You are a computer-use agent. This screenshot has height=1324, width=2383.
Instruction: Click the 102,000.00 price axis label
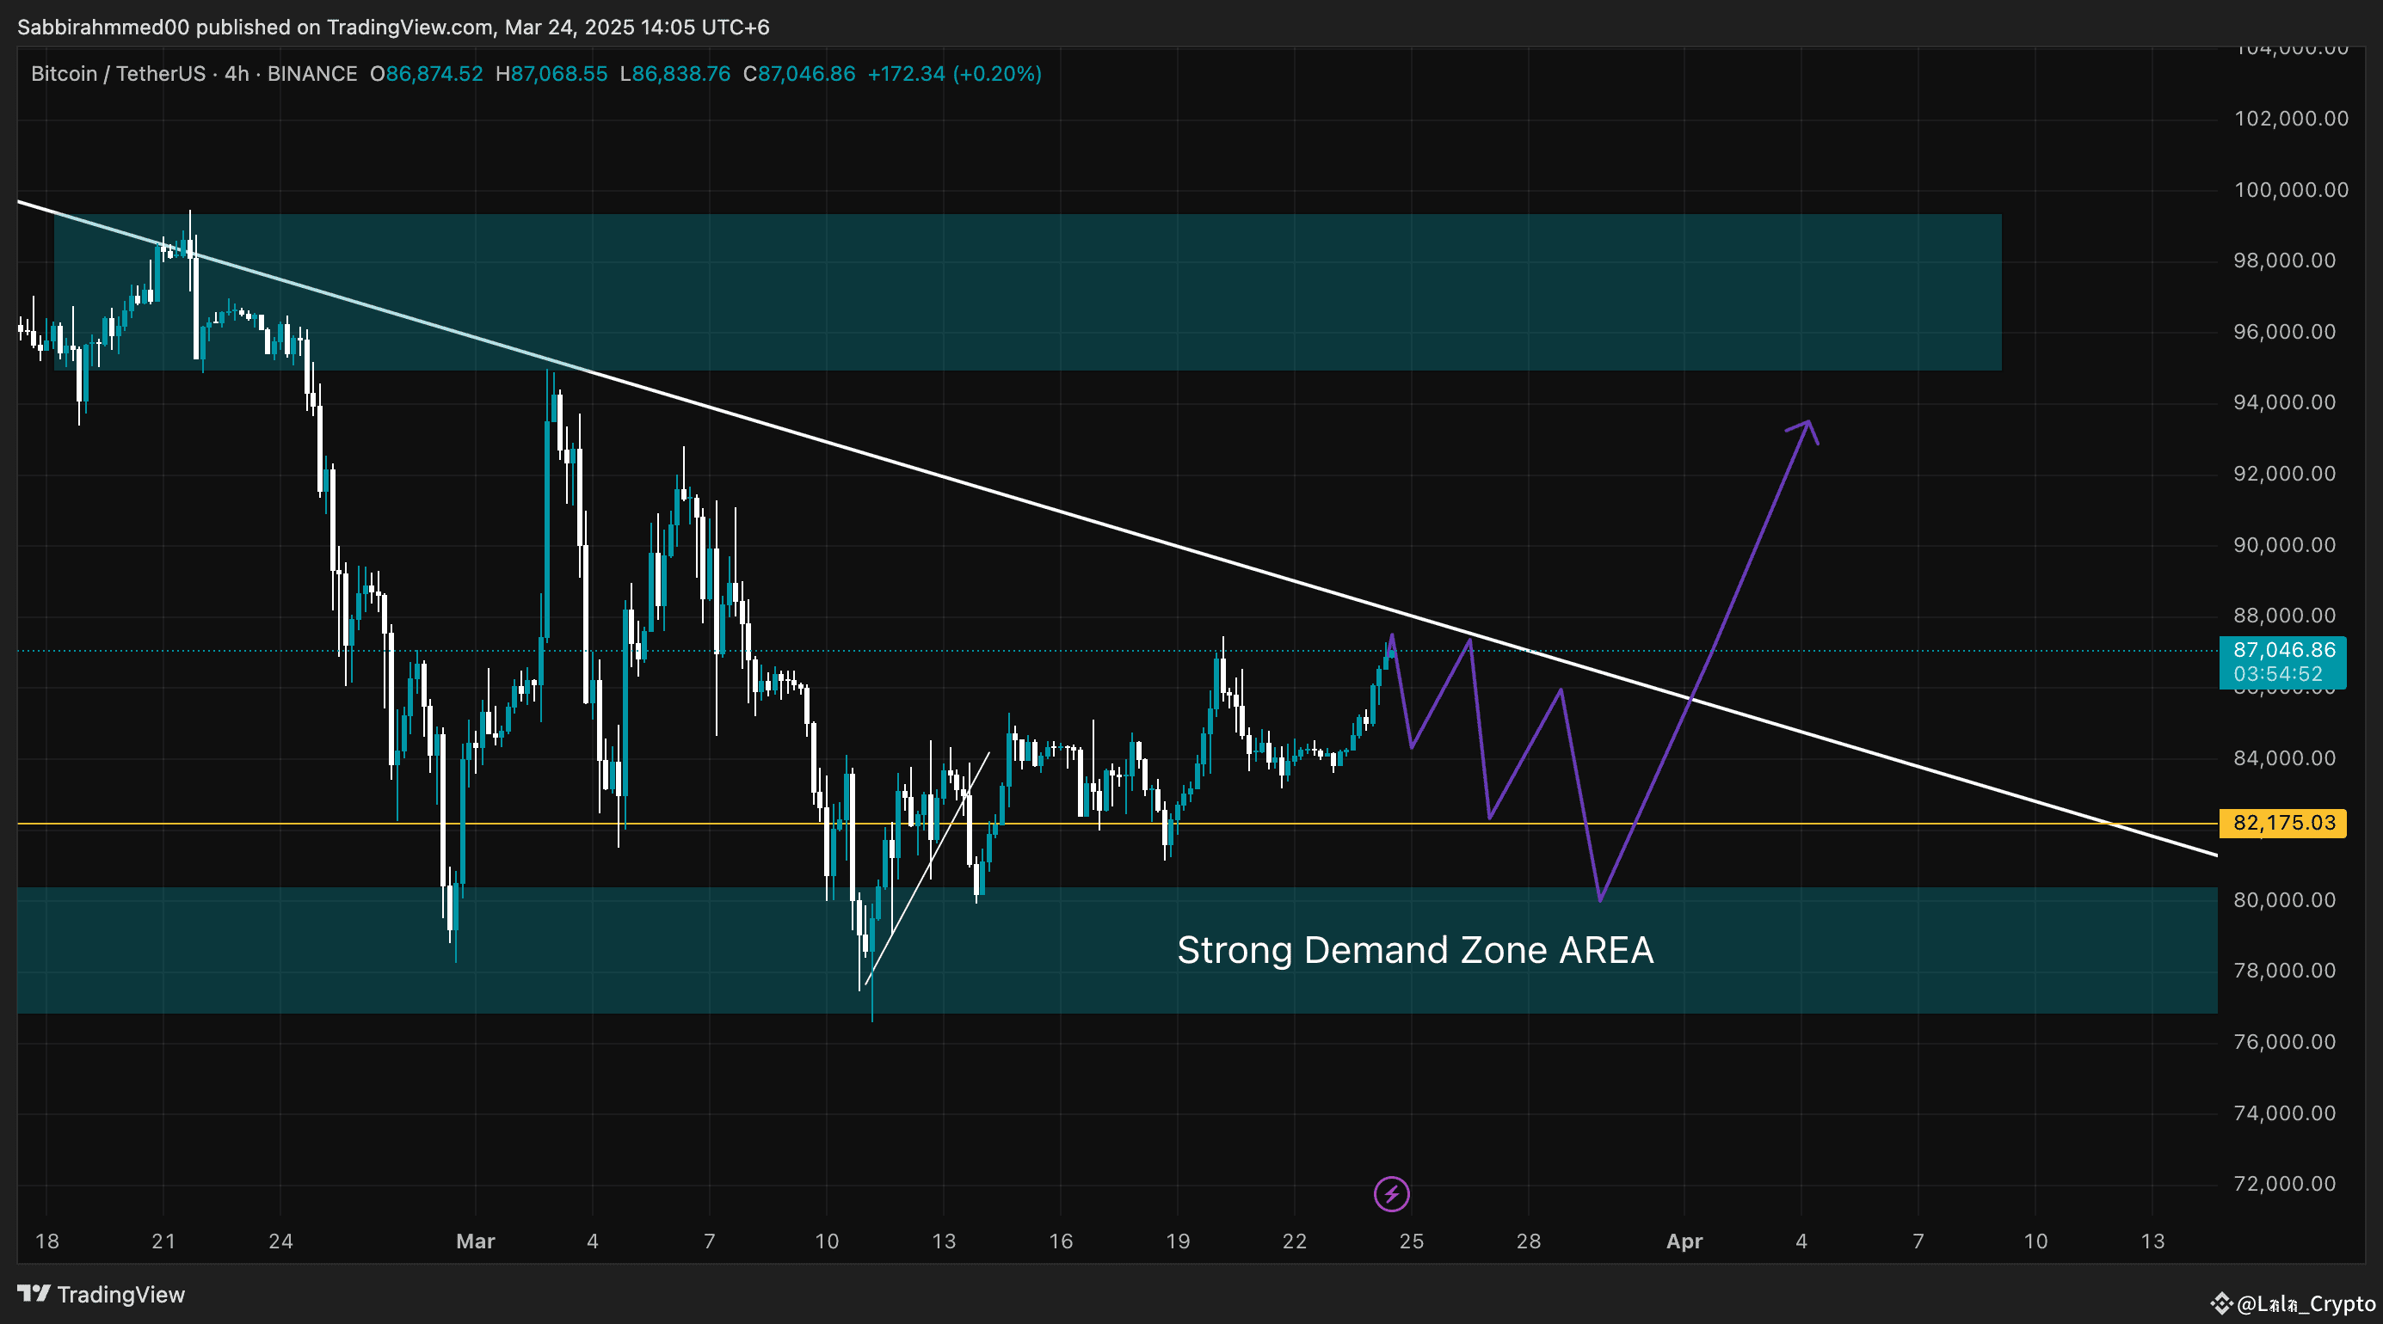click(2290, 119)
